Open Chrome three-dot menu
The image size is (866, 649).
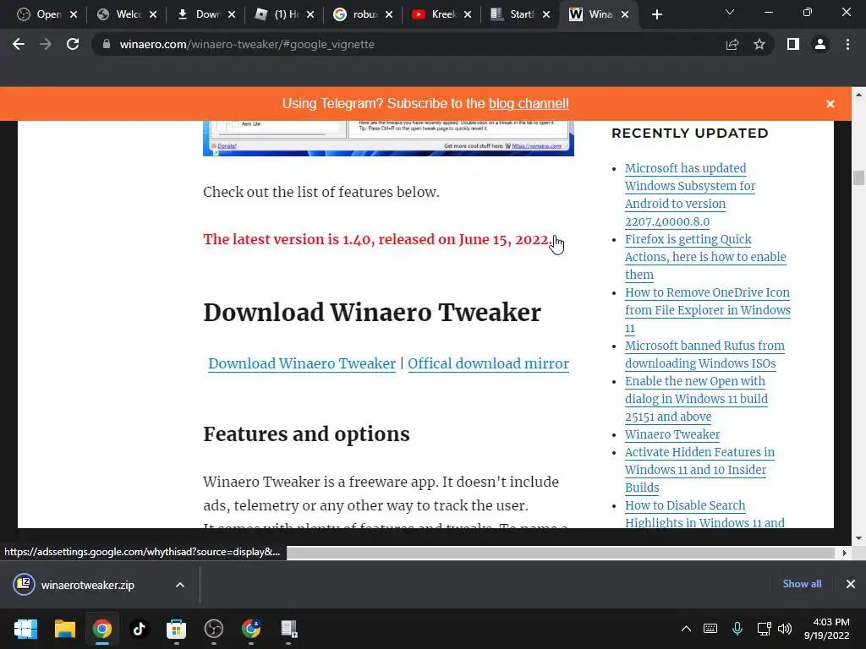coord(847,44)
